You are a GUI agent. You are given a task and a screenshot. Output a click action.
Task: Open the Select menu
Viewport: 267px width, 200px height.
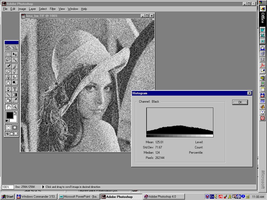43,9
